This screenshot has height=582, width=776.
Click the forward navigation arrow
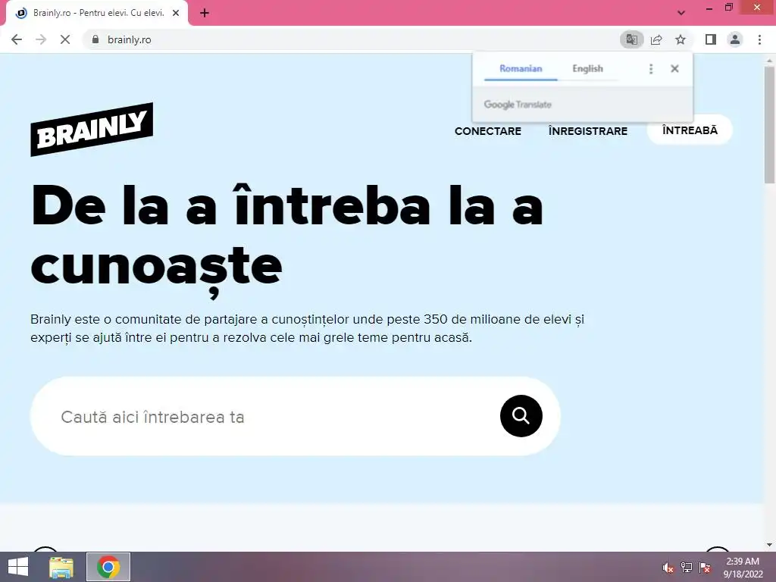(41, 39)
